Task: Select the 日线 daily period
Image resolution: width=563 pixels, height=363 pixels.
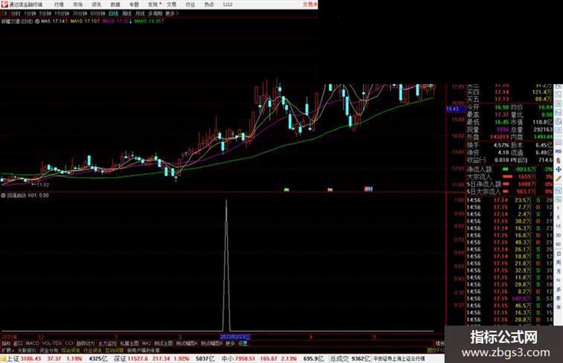Action: 113,13
